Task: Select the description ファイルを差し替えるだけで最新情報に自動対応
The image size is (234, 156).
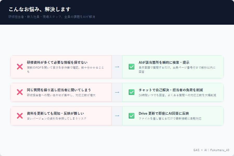Action: coord(170,119)
